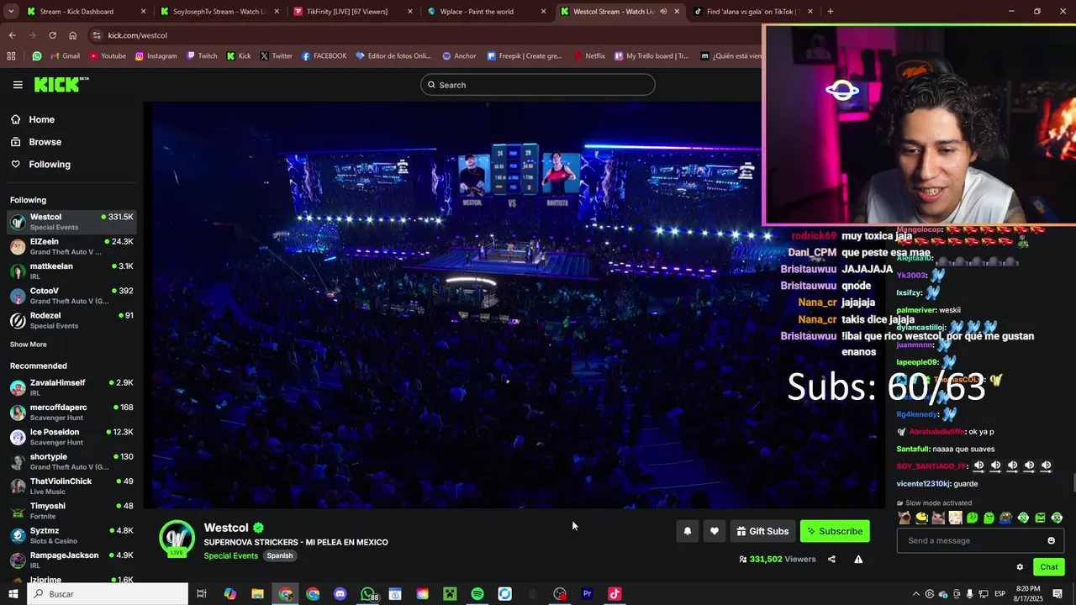Open File Explorer from the taskbar

[x=257, y=594]
